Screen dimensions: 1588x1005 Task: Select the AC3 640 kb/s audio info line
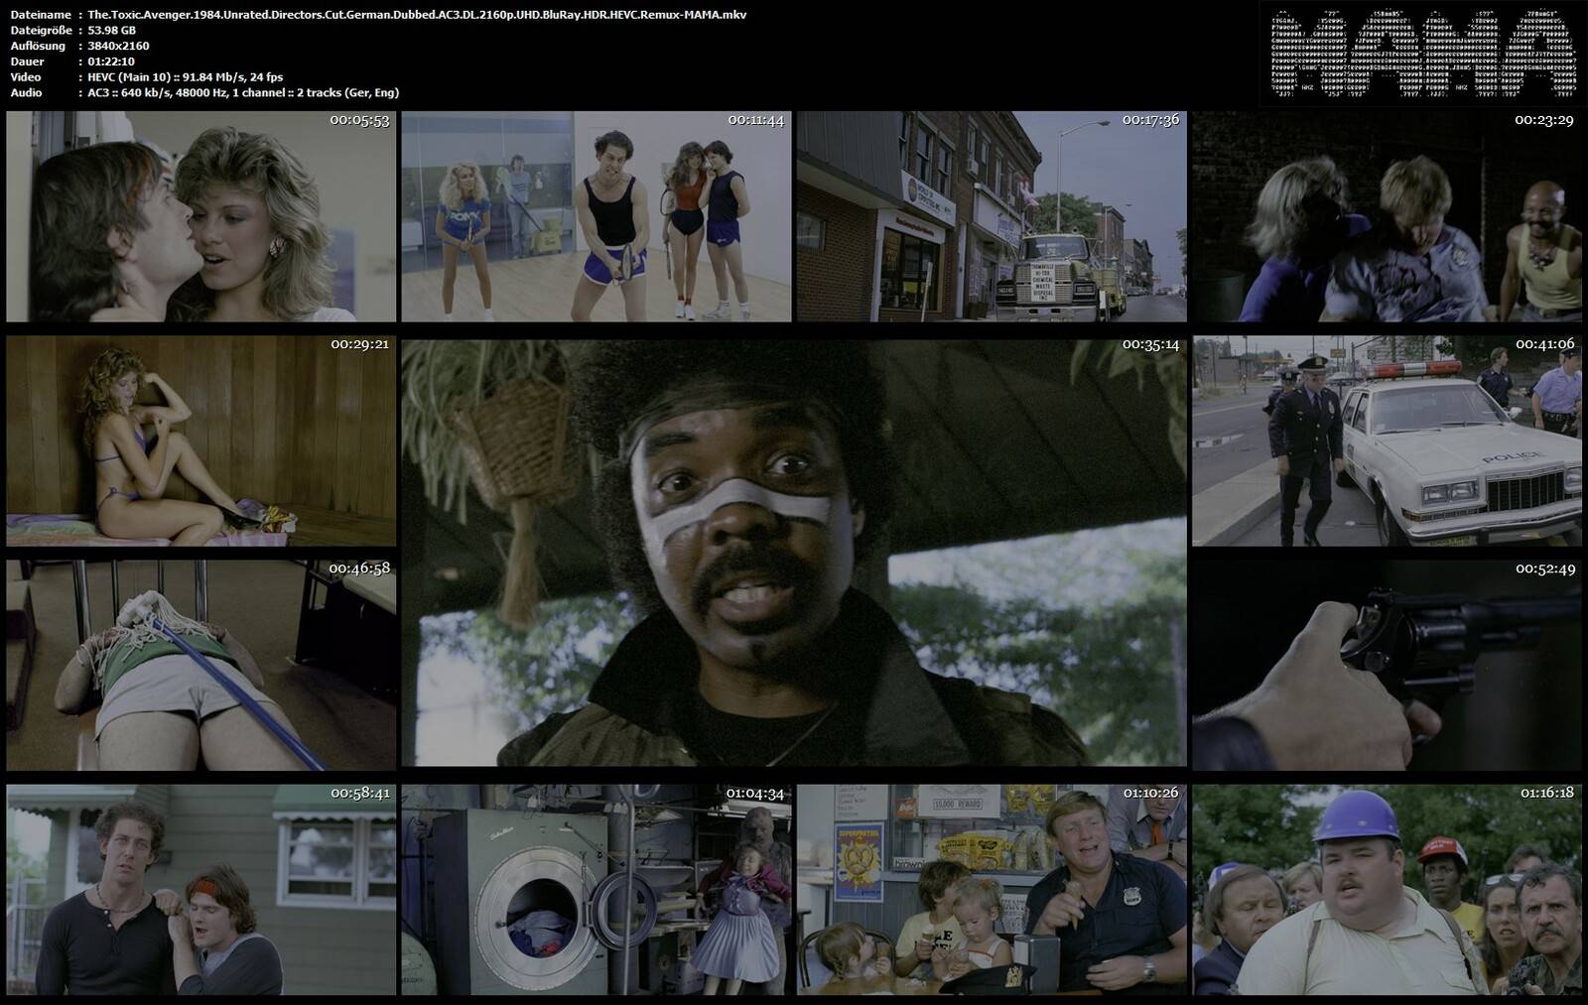pyautogui.click(x=243, y=92)
